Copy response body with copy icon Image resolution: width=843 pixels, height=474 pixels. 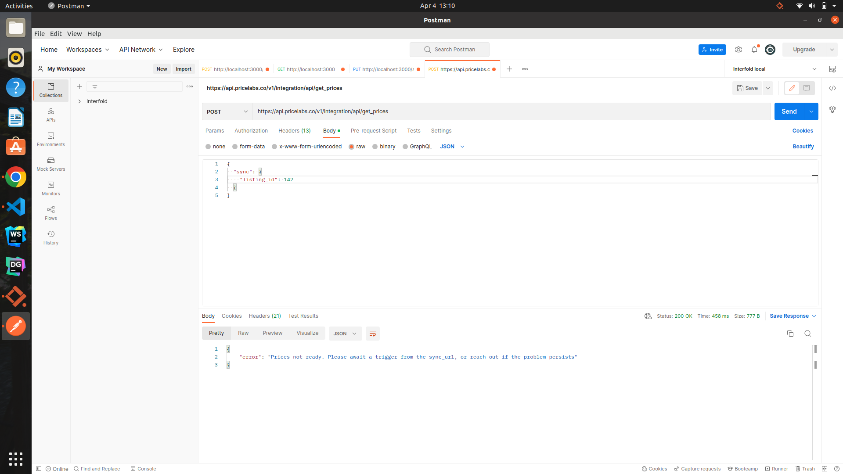pos(790,334)
